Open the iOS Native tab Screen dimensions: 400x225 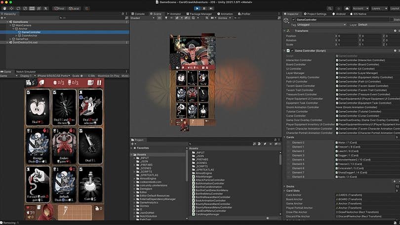tap(359, 14)
